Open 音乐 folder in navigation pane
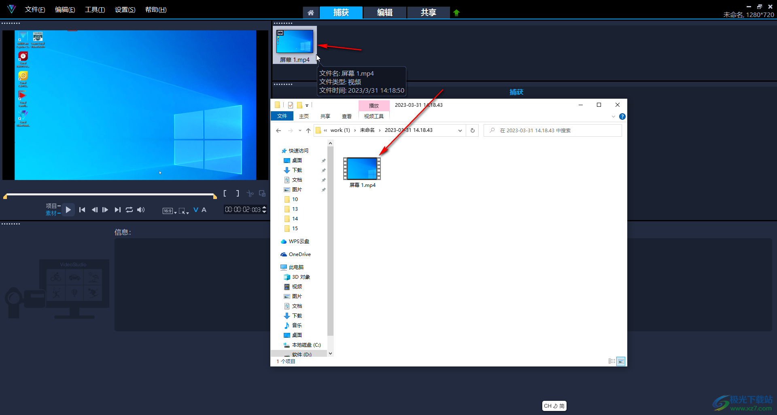Viewport: 777px width, 415px height. pos(293,326)
